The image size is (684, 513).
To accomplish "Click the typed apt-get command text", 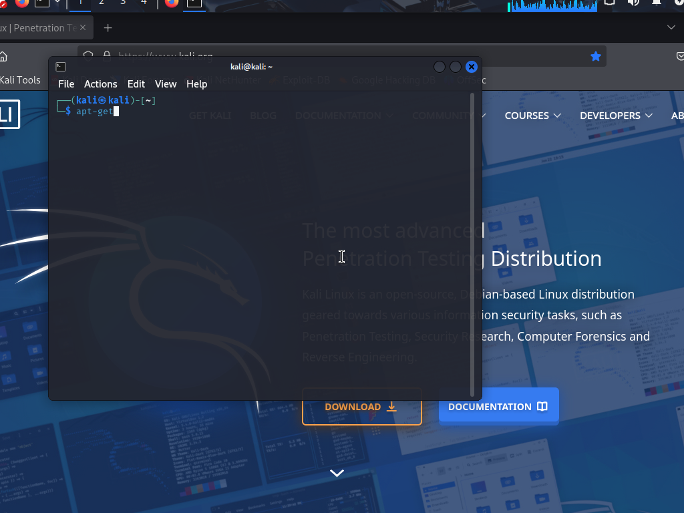I will [x=95, y=112].
